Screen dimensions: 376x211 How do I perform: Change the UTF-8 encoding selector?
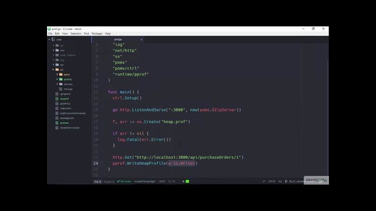pos(271,181)
